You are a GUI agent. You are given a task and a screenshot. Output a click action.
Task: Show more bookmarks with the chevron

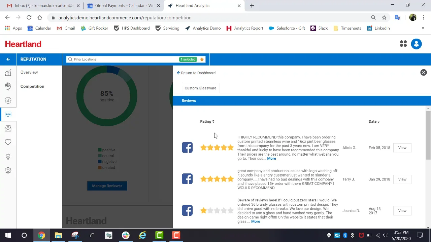pos(423,28)
